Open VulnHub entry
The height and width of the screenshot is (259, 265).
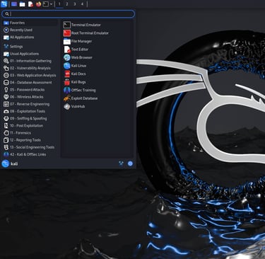(x=97, y=106)
